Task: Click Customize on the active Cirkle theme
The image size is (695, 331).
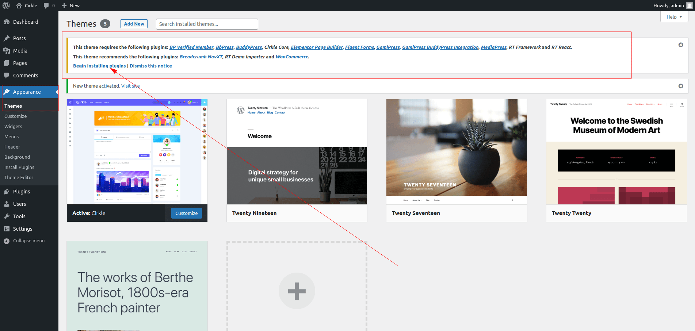Action: pos(187,213)
